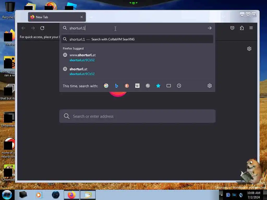Select the Recycle Bin desktop icon
267x200 pixels.
tap(8, 10)
